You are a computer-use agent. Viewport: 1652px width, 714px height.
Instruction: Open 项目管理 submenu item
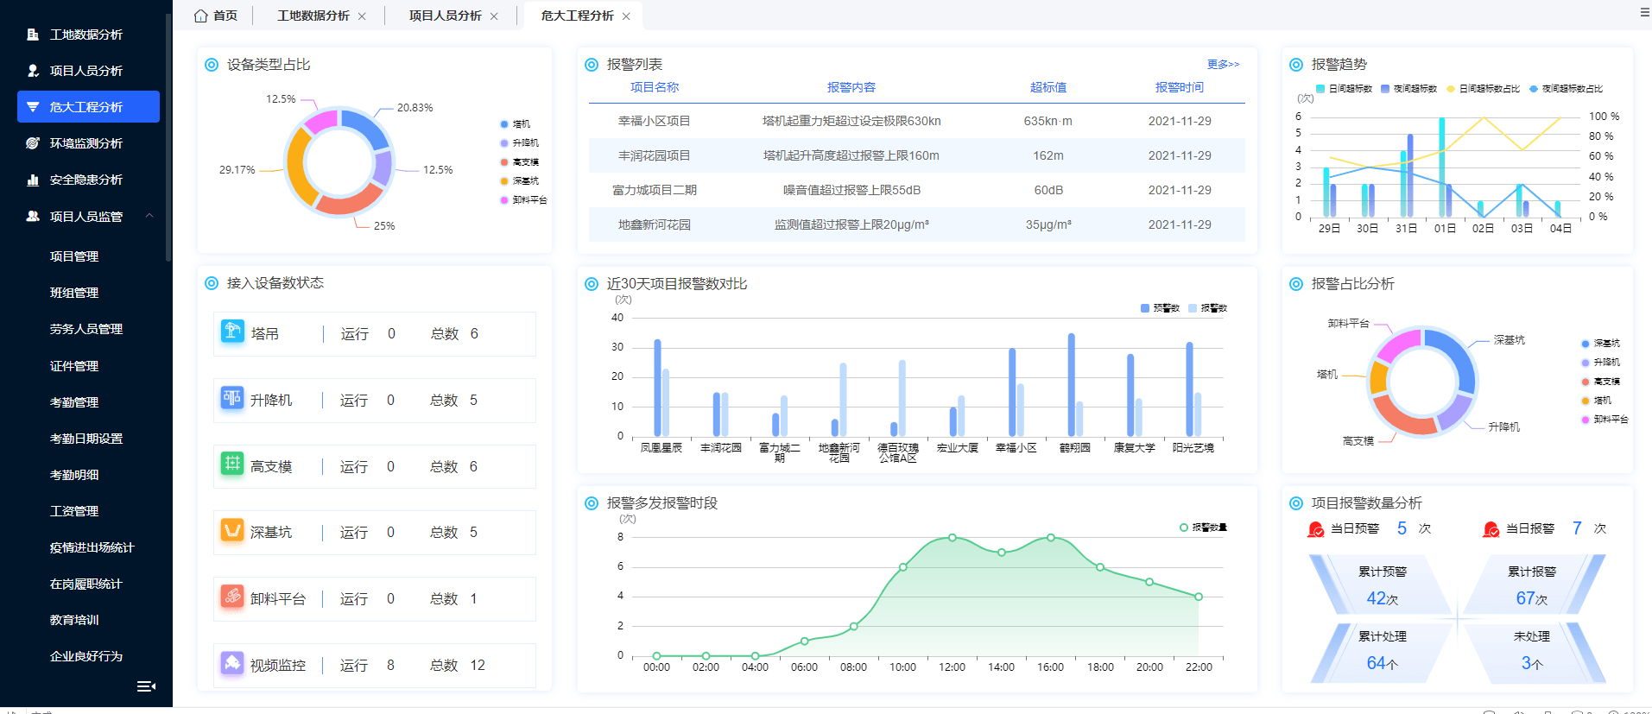click(74, 256)
